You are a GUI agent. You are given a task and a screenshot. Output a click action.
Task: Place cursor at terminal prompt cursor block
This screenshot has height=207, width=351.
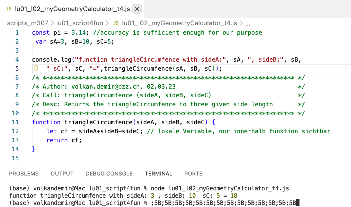coord(297,202)
